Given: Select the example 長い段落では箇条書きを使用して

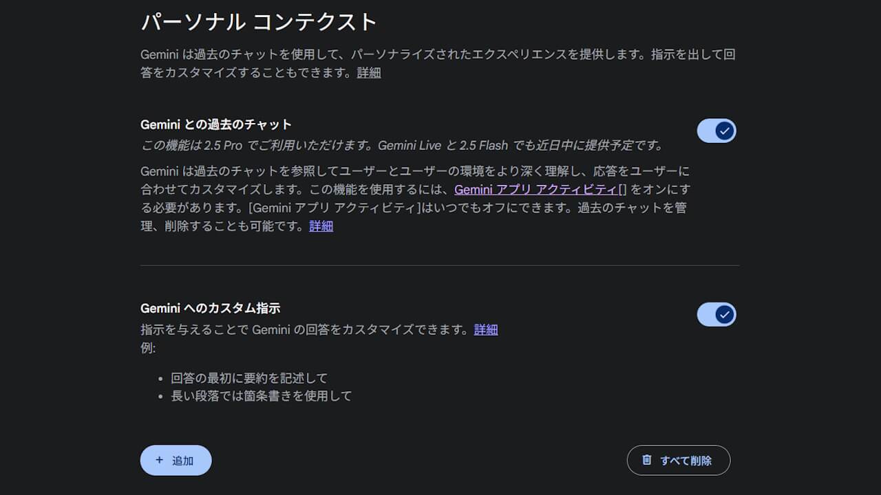Looking at the screenshot, I should pos(262,396).
